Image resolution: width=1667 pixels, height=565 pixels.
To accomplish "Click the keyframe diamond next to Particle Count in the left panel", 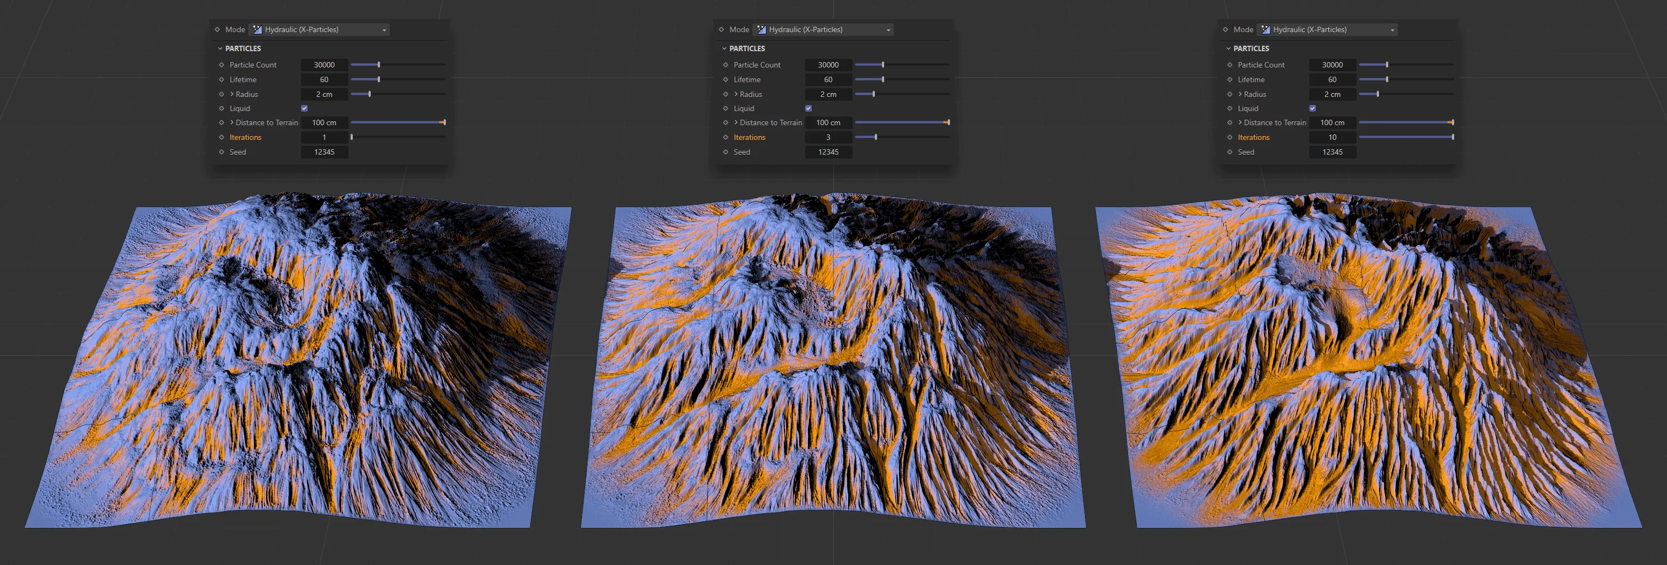I will tap(223, 65).
